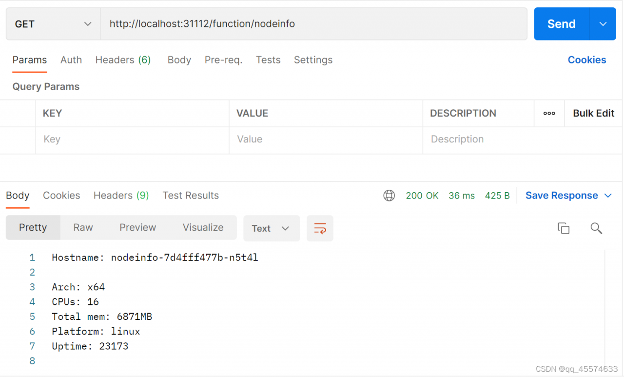Viewport: 624px width, 377px height.
Task: Open the Auth tab
Action: tap(71, 60)
